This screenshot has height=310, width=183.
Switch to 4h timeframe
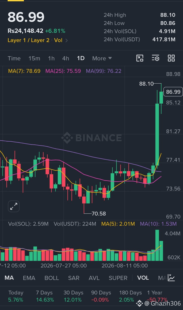click(66, 58)
